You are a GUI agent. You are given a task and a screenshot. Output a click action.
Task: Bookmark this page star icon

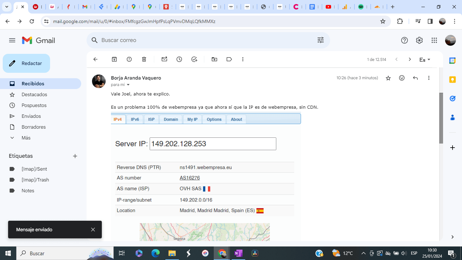point(383,21)
